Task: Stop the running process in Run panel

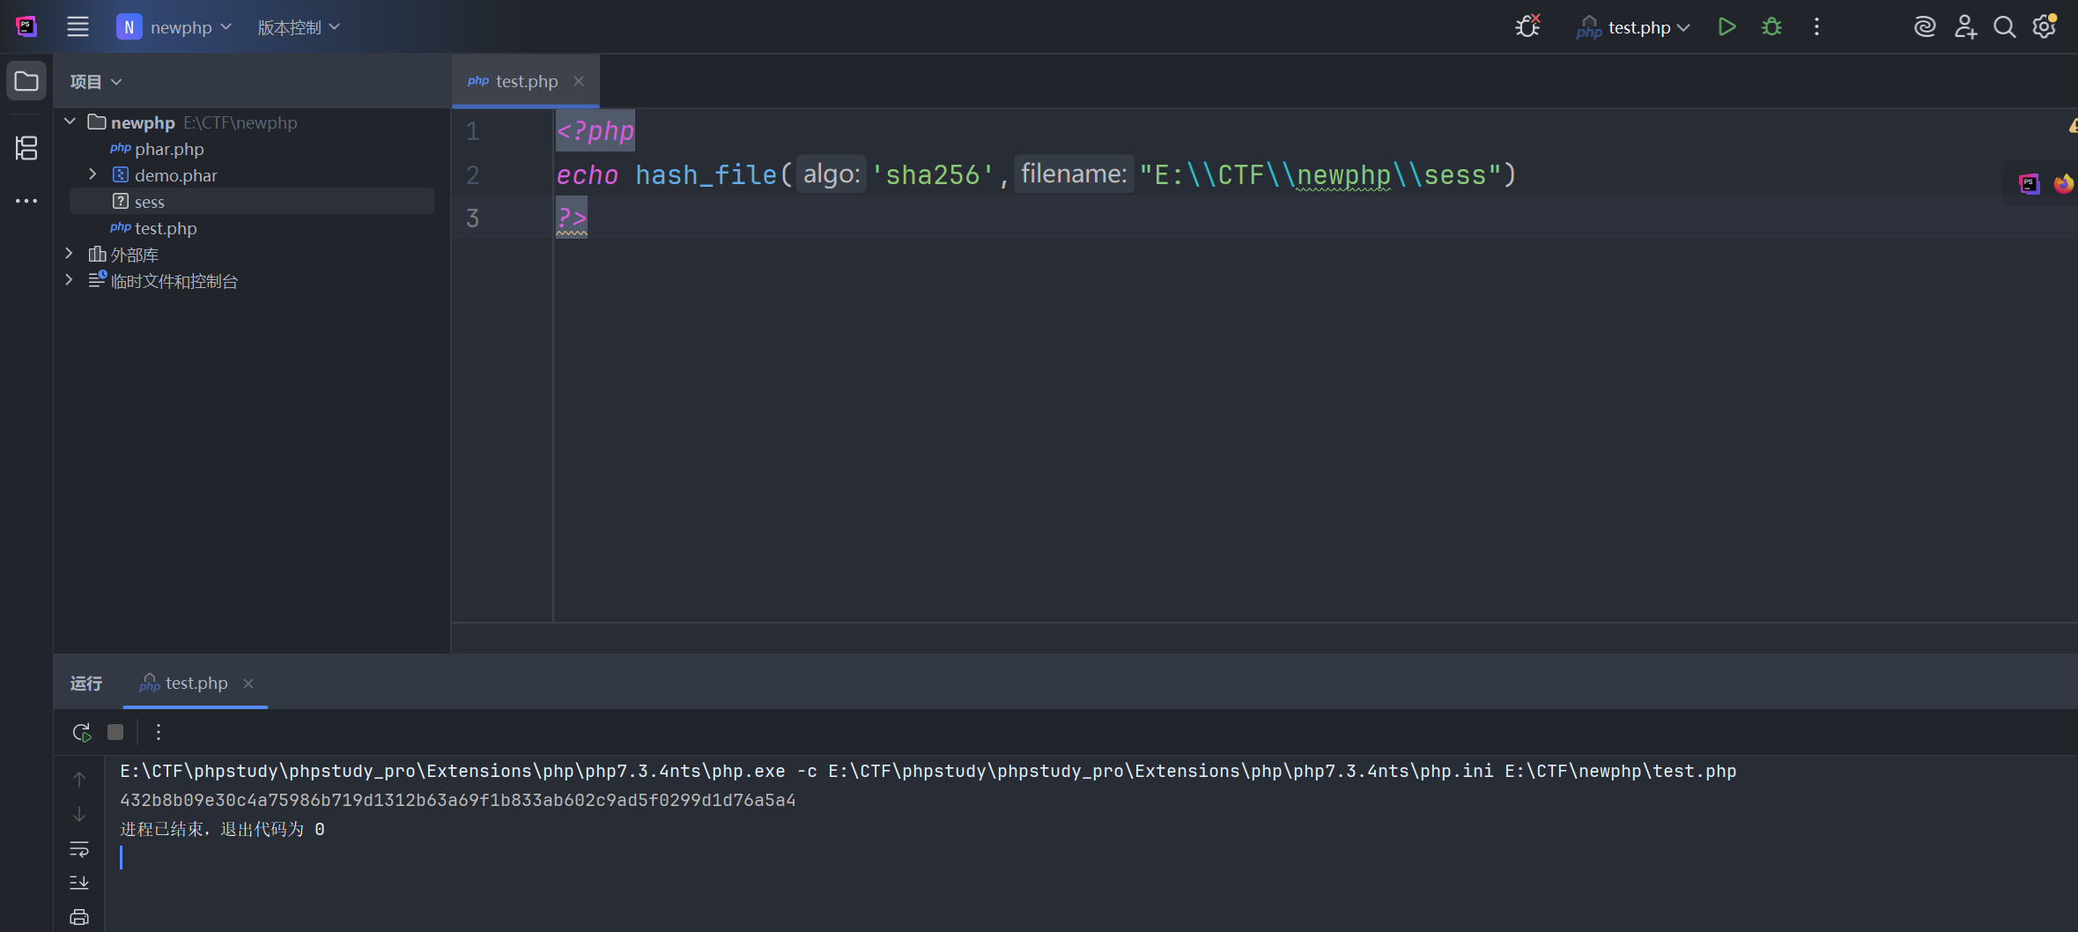Action: point(115,732)
